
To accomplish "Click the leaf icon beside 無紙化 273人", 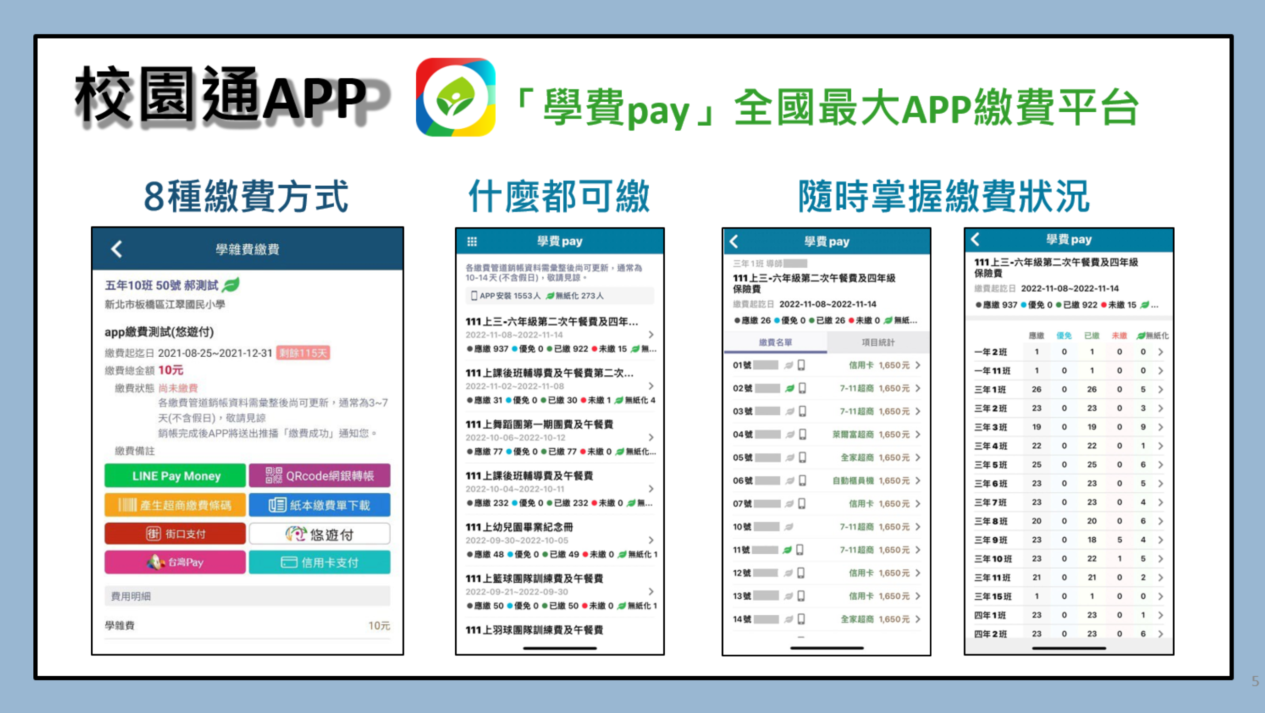I will (550, 295).
